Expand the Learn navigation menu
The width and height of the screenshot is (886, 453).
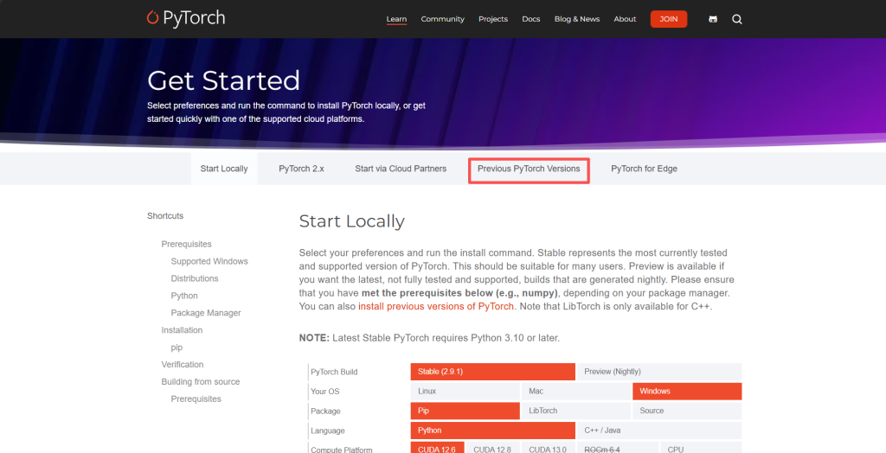click(396, 19)
